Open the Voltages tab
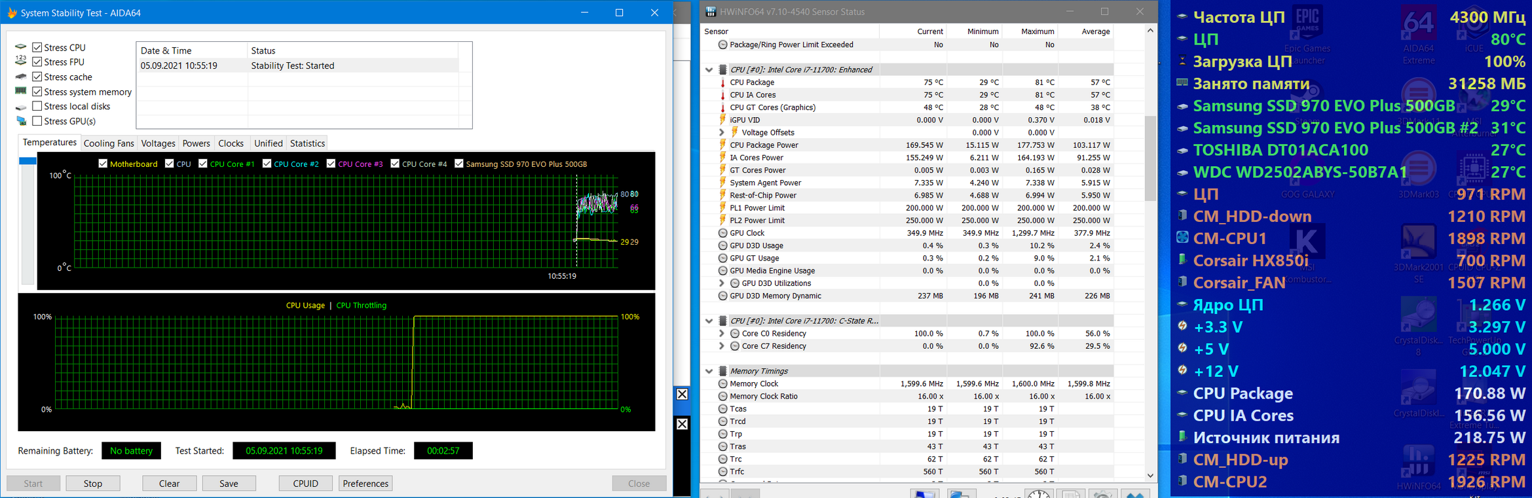 (x=158, y=143)
